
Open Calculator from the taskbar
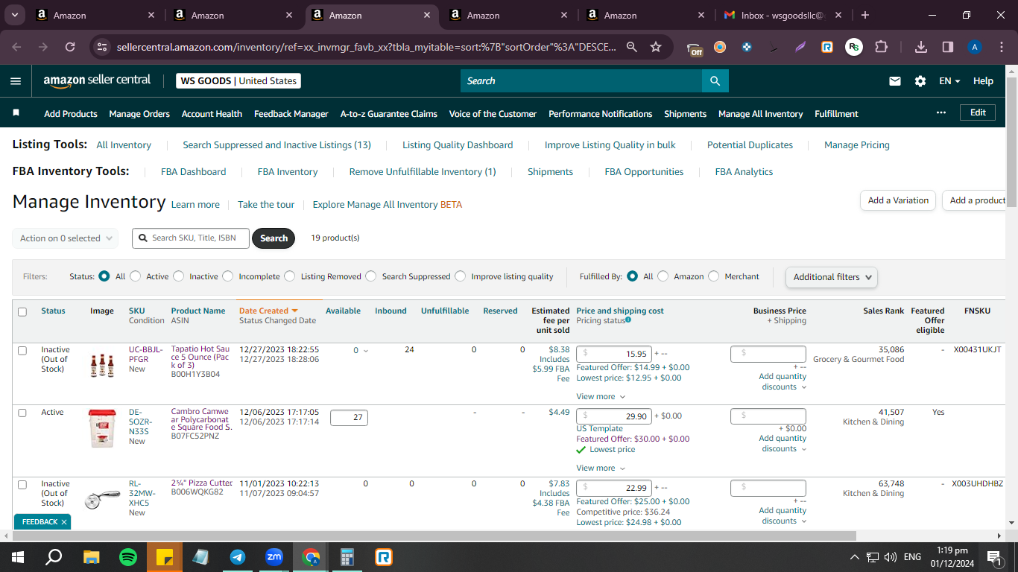click(347, 556)
